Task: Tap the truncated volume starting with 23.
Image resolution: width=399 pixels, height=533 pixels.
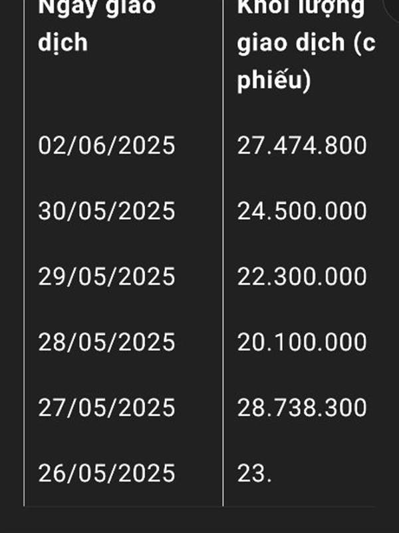Action: (255, 473)
